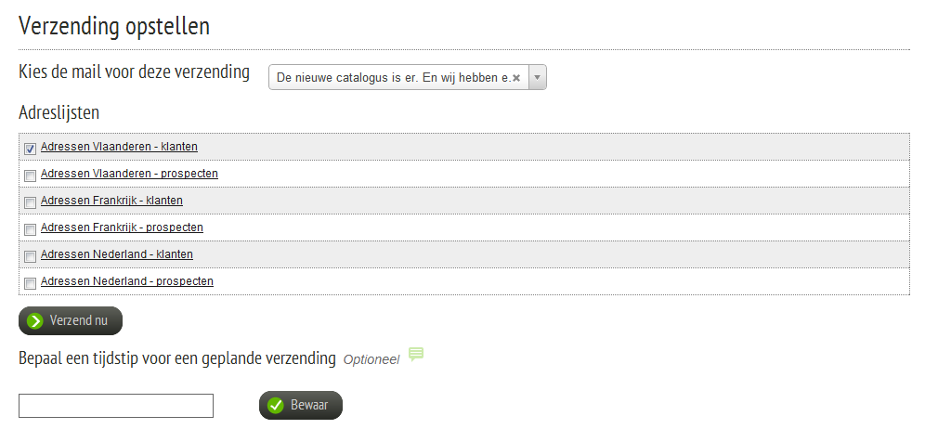Viewport: 925px width, 442px height.
Task: Click green arrow icon on Verzend nu
Action: [x=35, y=321]
